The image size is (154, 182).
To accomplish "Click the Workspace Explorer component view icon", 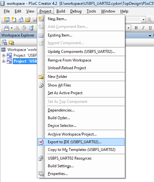I will (4, 43).
